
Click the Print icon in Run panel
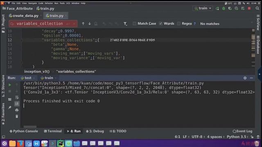click(x=17, y=110)
